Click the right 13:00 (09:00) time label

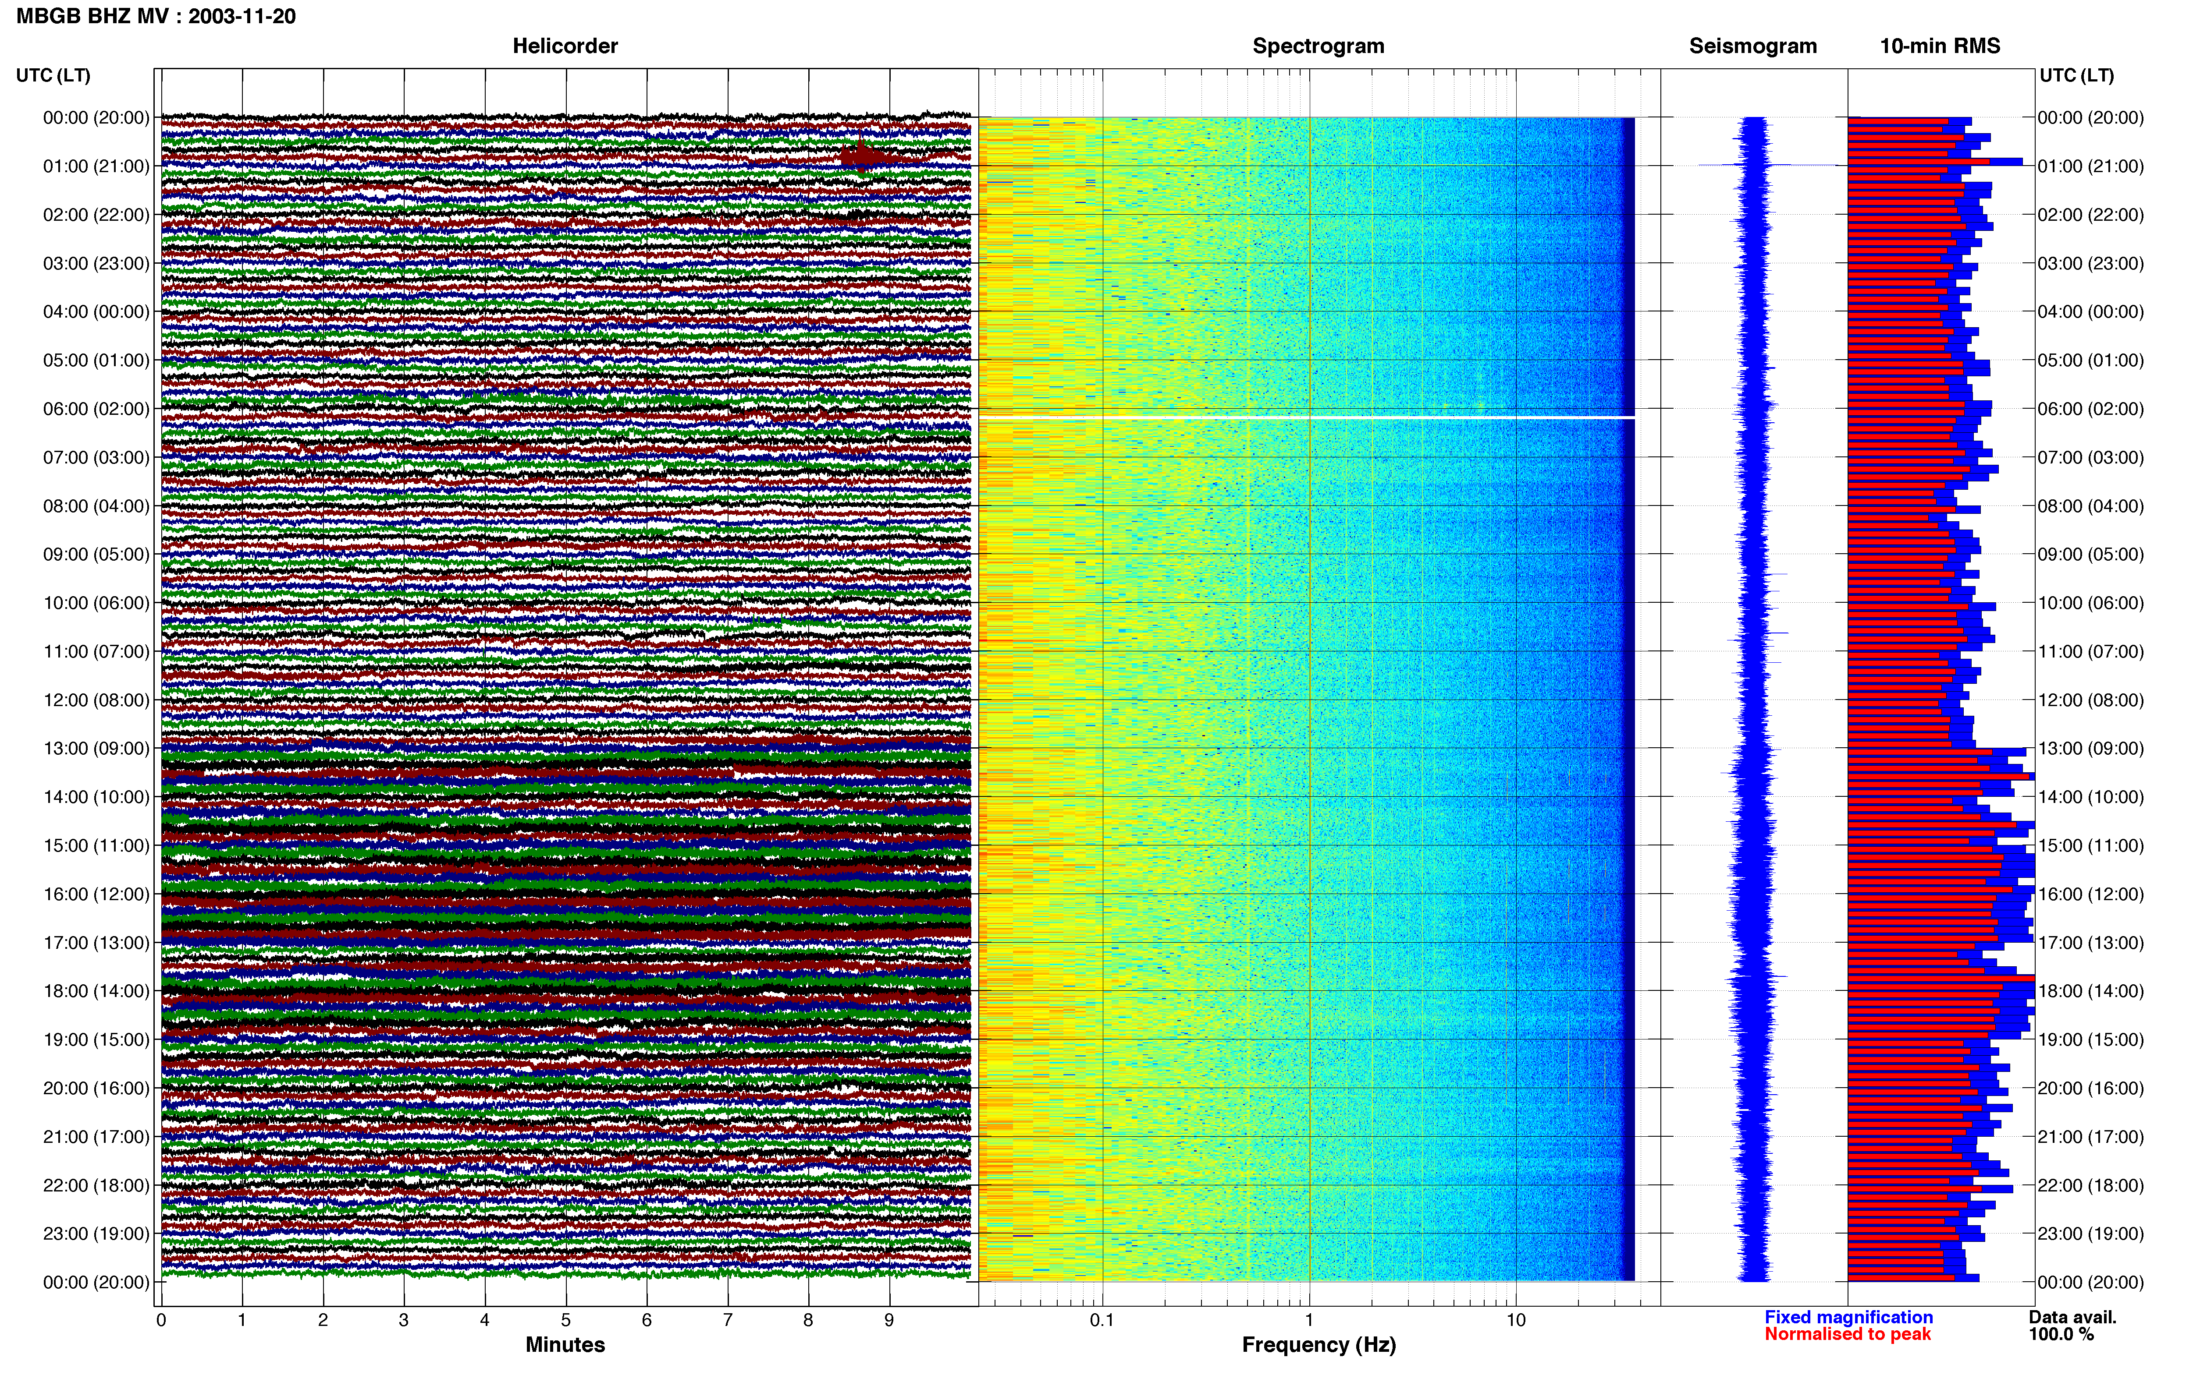click(x=2091, y=749)
